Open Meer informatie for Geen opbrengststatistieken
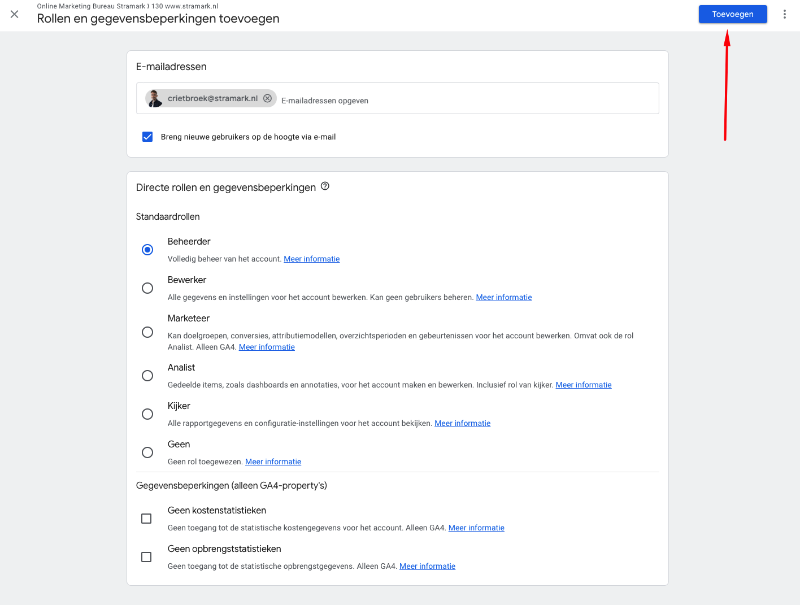 coord(427,565)
